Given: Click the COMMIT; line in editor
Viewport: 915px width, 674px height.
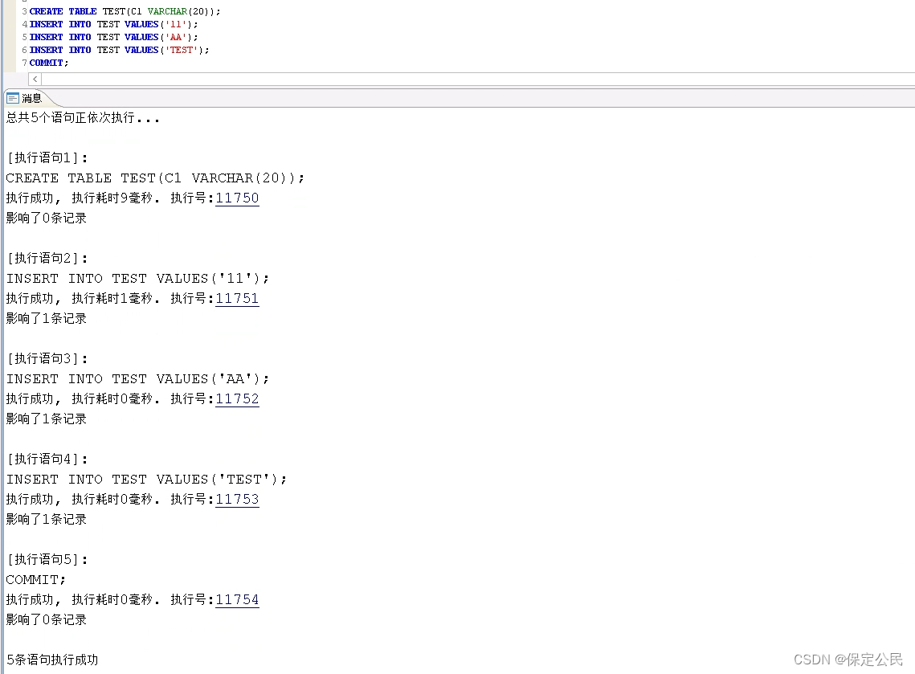Looking at the screenshot, I should tap(48, 63).
